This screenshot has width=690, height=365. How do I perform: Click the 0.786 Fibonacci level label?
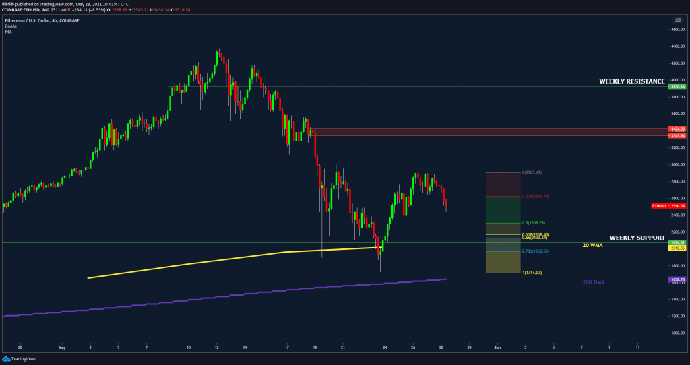(536, 251)
